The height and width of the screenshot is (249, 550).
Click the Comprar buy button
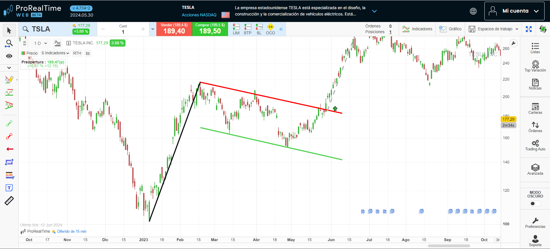(x=210, y=29)
